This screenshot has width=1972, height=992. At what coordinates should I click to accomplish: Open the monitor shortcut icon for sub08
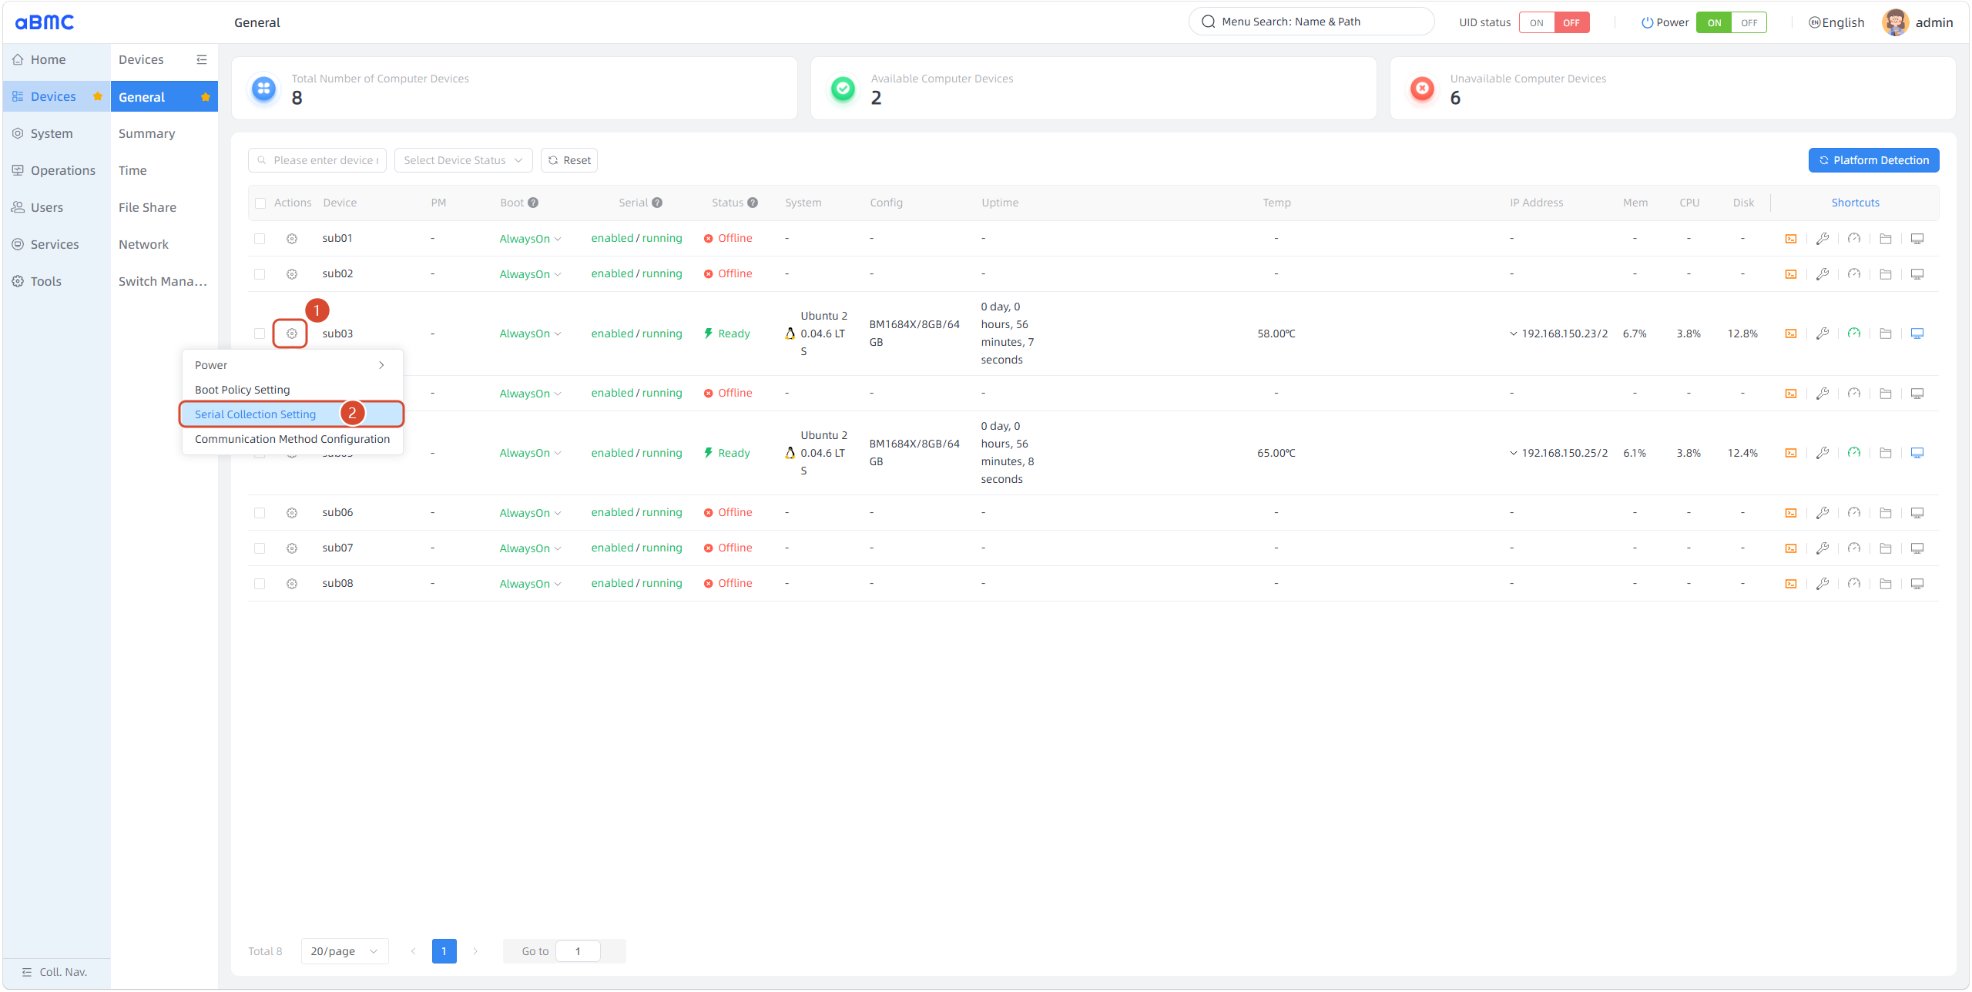[1917, 584]
